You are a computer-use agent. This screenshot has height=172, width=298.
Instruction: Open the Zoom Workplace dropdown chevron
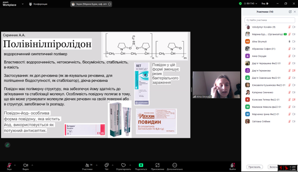pyautogui.click(x=22, y=4)
